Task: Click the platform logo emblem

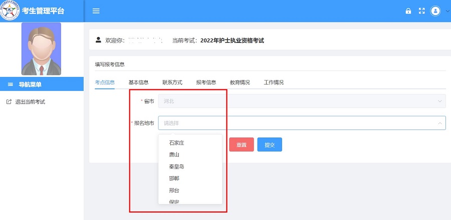Action: [10, 11]
